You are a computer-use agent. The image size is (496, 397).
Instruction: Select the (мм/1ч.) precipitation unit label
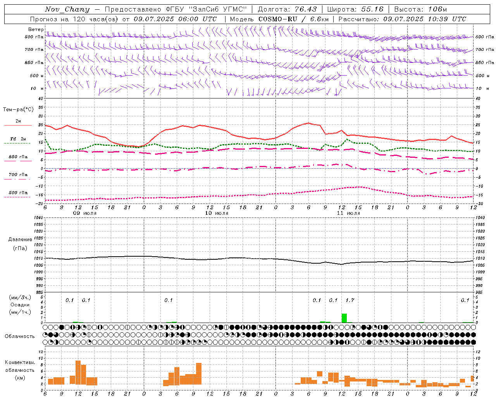[20, 312]
